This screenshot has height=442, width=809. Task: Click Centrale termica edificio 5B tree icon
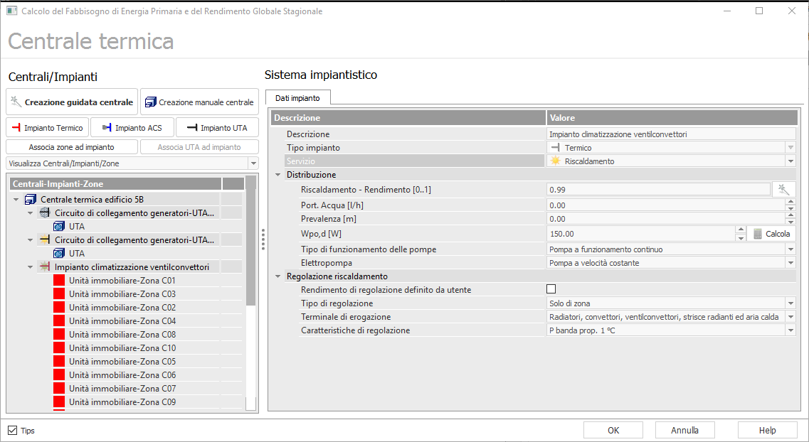31,200
